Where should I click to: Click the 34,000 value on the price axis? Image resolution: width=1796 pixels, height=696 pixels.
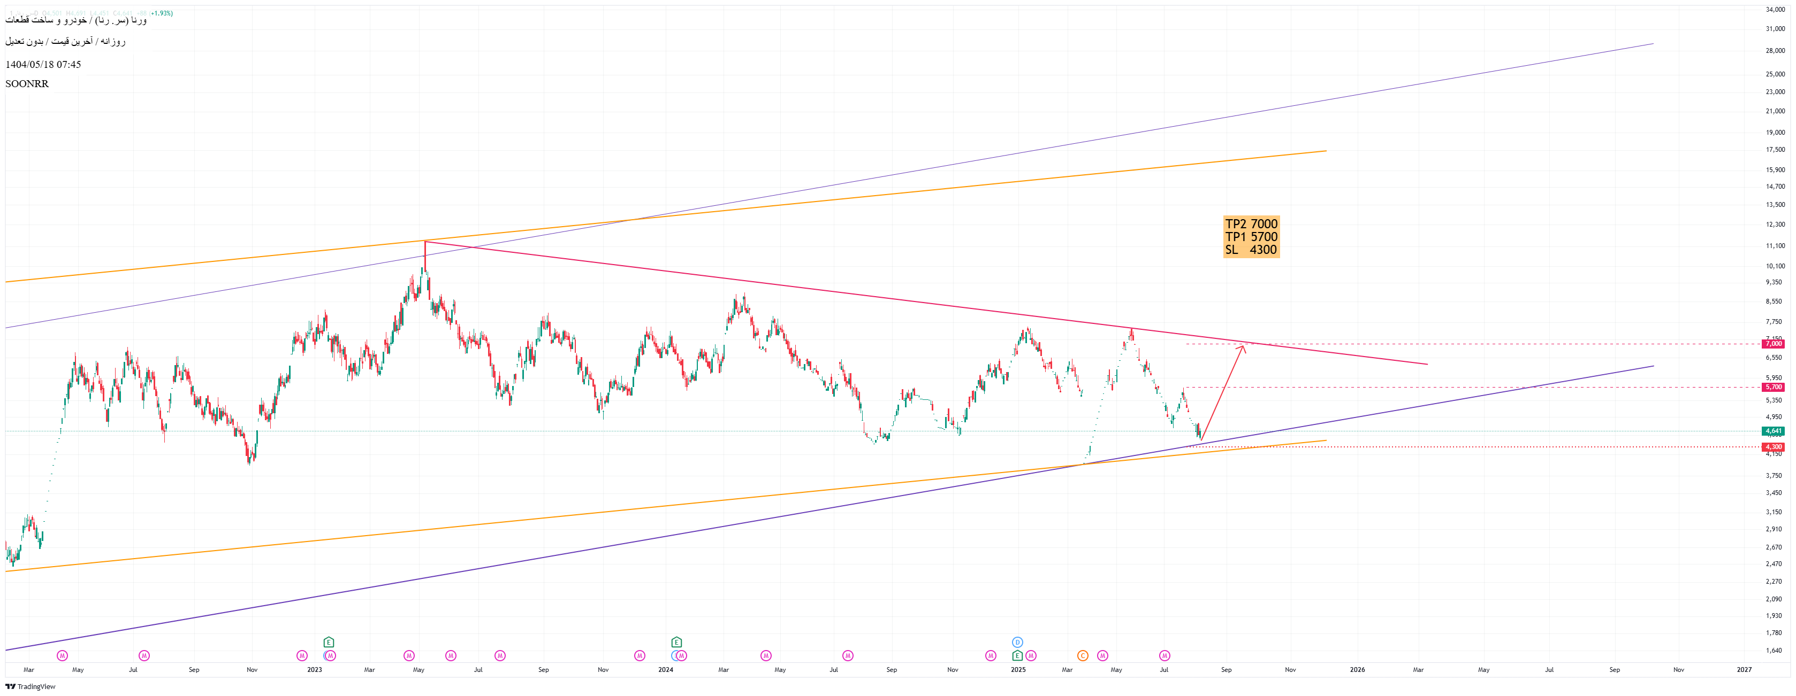1775,10
